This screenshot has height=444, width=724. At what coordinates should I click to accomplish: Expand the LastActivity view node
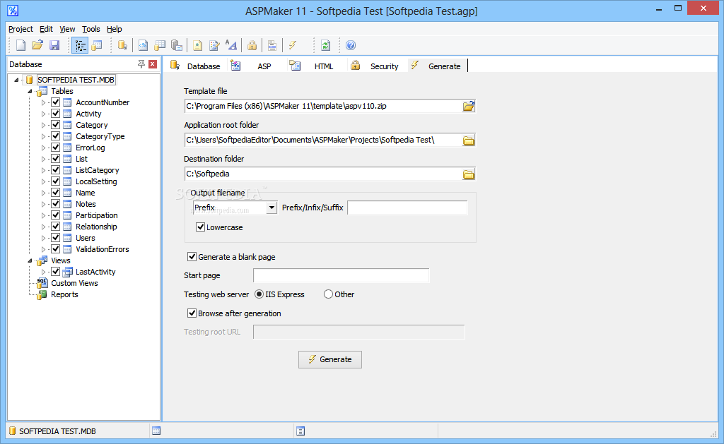[x=43, y=272]
